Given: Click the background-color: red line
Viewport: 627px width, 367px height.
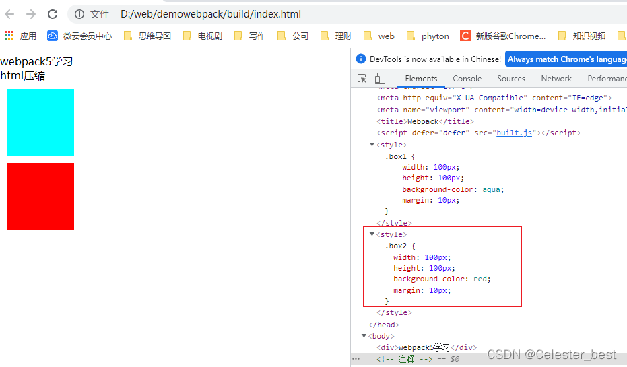Looking at the screenshot, I should tap(442, 279).
